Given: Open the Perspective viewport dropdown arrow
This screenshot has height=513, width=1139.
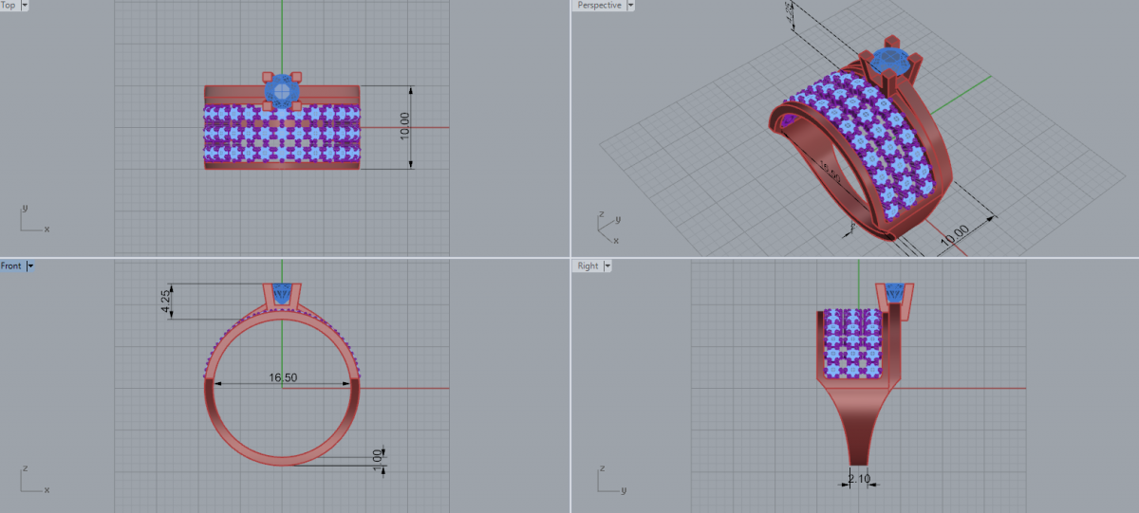Looking at the screenshot, I should coord(630,5).
